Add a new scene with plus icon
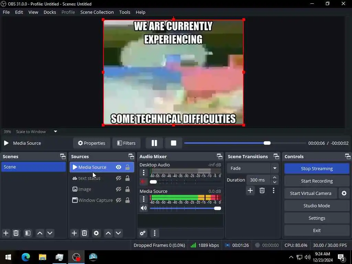The image size is (352, 264). pos(6,233)
